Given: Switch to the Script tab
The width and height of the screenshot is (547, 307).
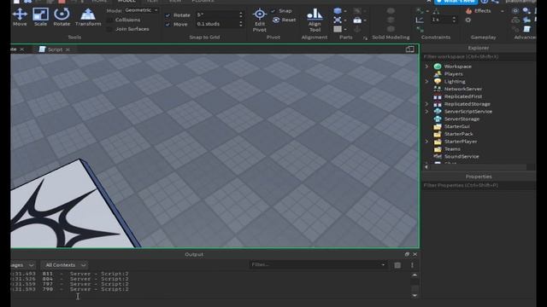Looking at the screenshot, I should pos(55,49).
